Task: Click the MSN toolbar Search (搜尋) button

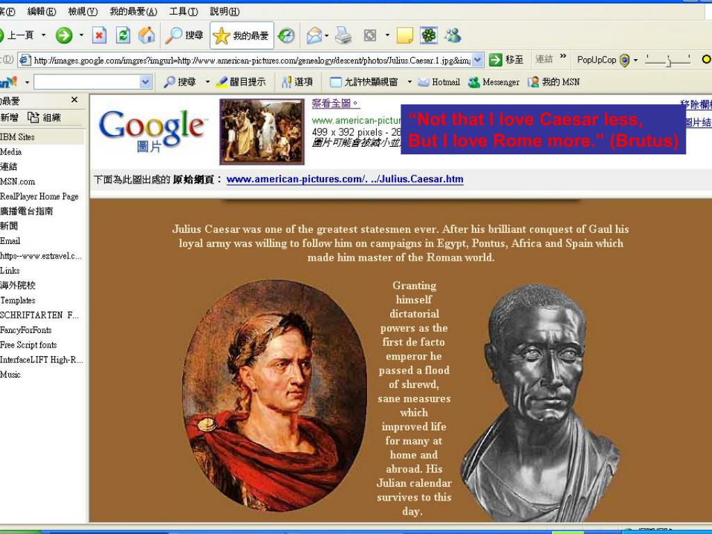Action: point(180,82)
